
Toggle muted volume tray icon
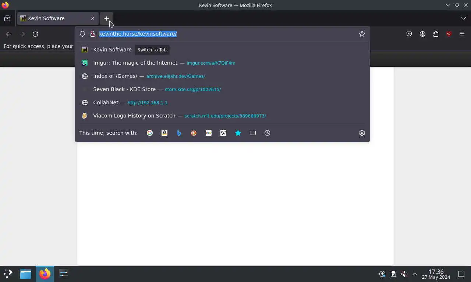[404, 274]
